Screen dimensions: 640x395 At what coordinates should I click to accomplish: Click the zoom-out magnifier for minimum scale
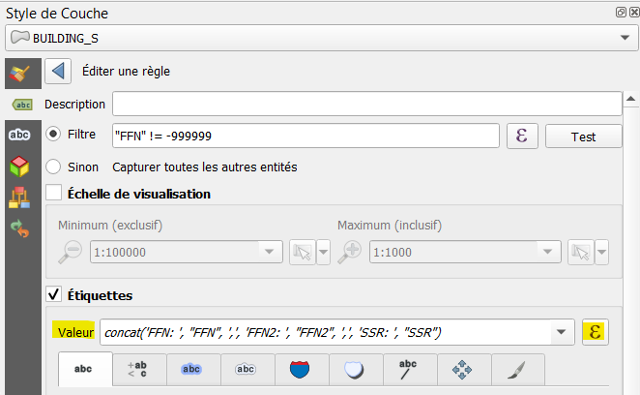click(x=71, y=252)
